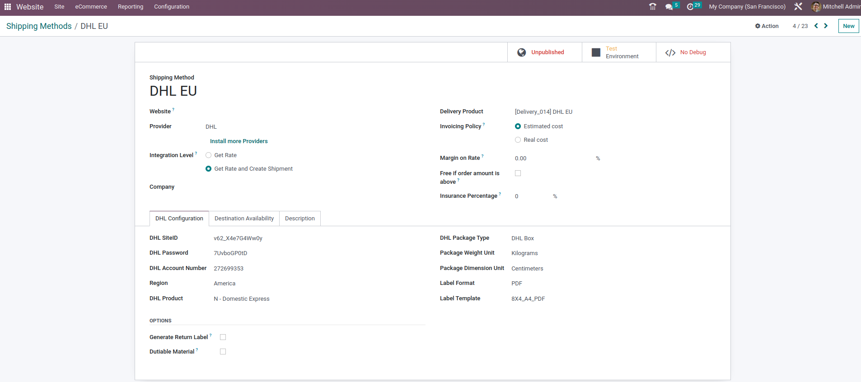Go back to Shipping Methods breadcrumb

point(39,26)
